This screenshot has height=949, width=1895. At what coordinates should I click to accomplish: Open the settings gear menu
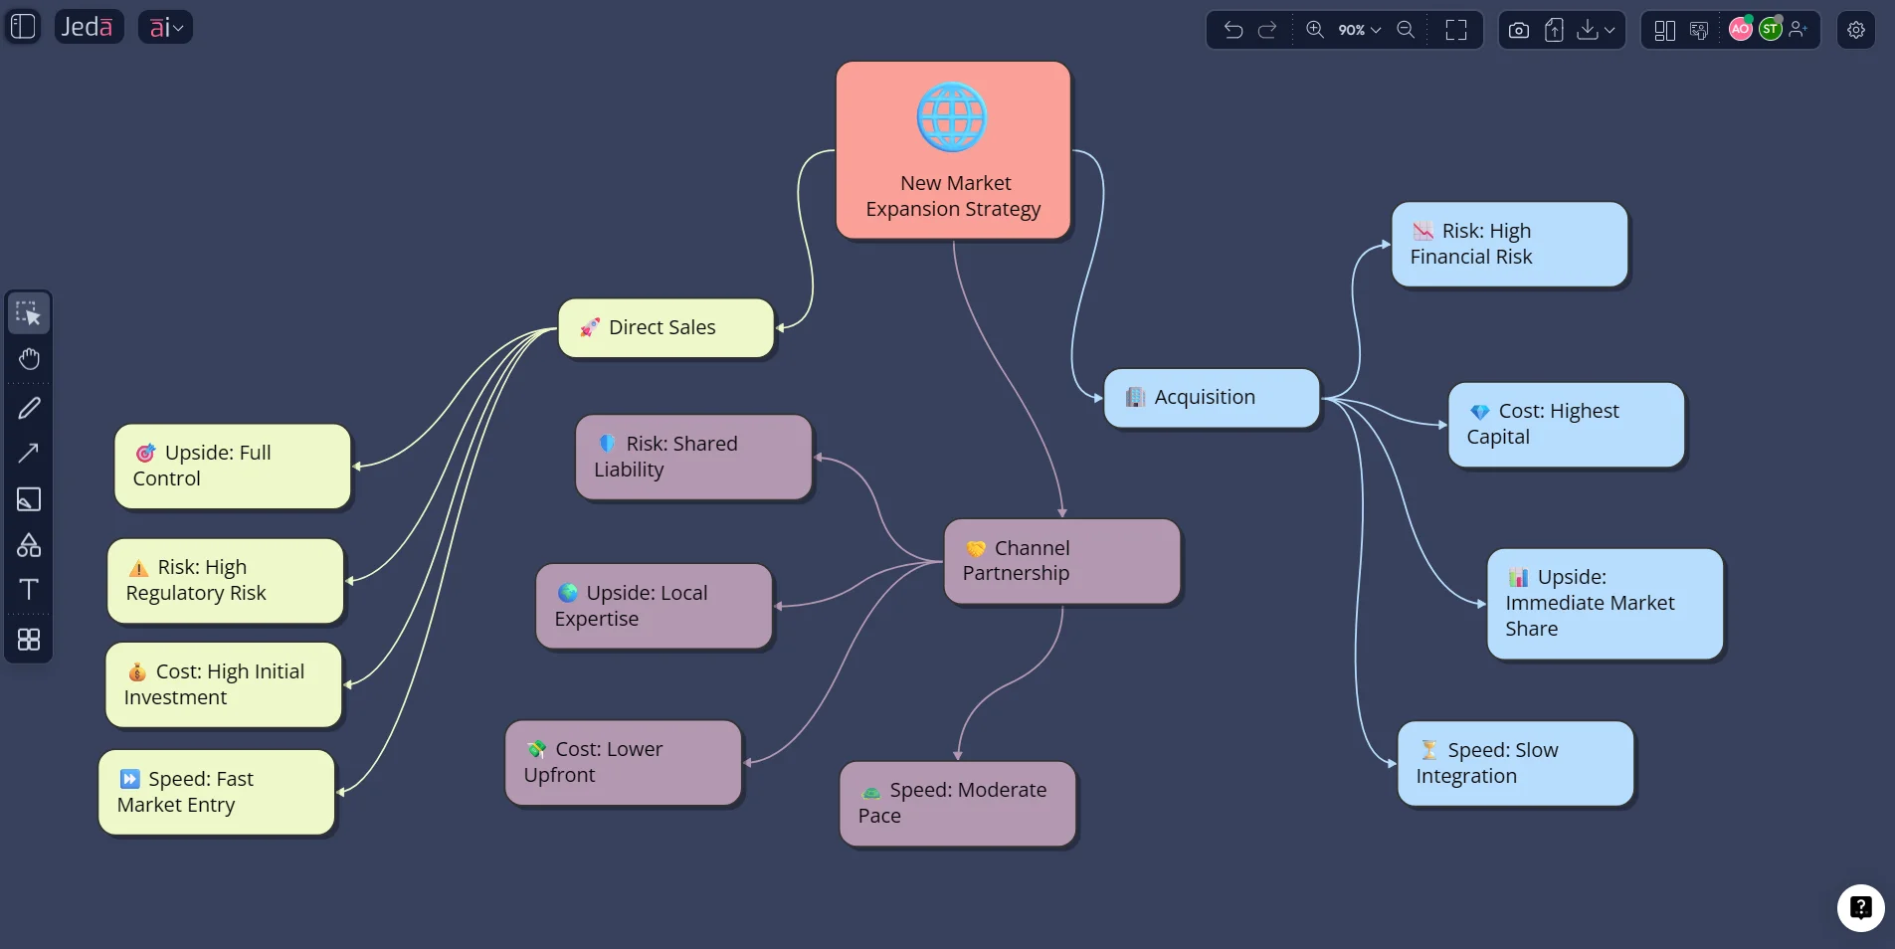click(1856, 30)
